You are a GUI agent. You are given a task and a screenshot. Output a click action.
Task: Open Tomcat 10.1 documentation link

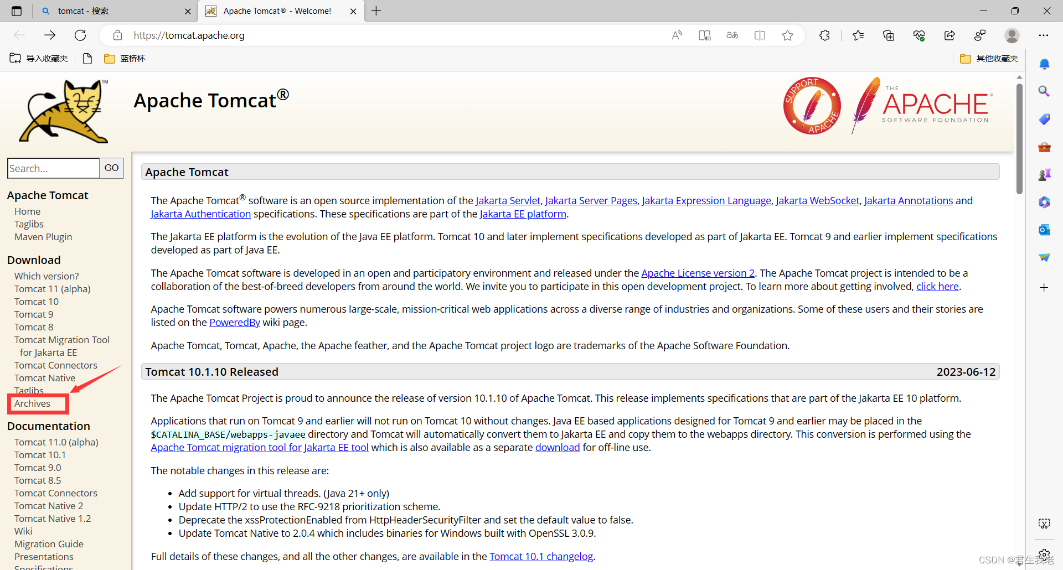click(40, 455)
